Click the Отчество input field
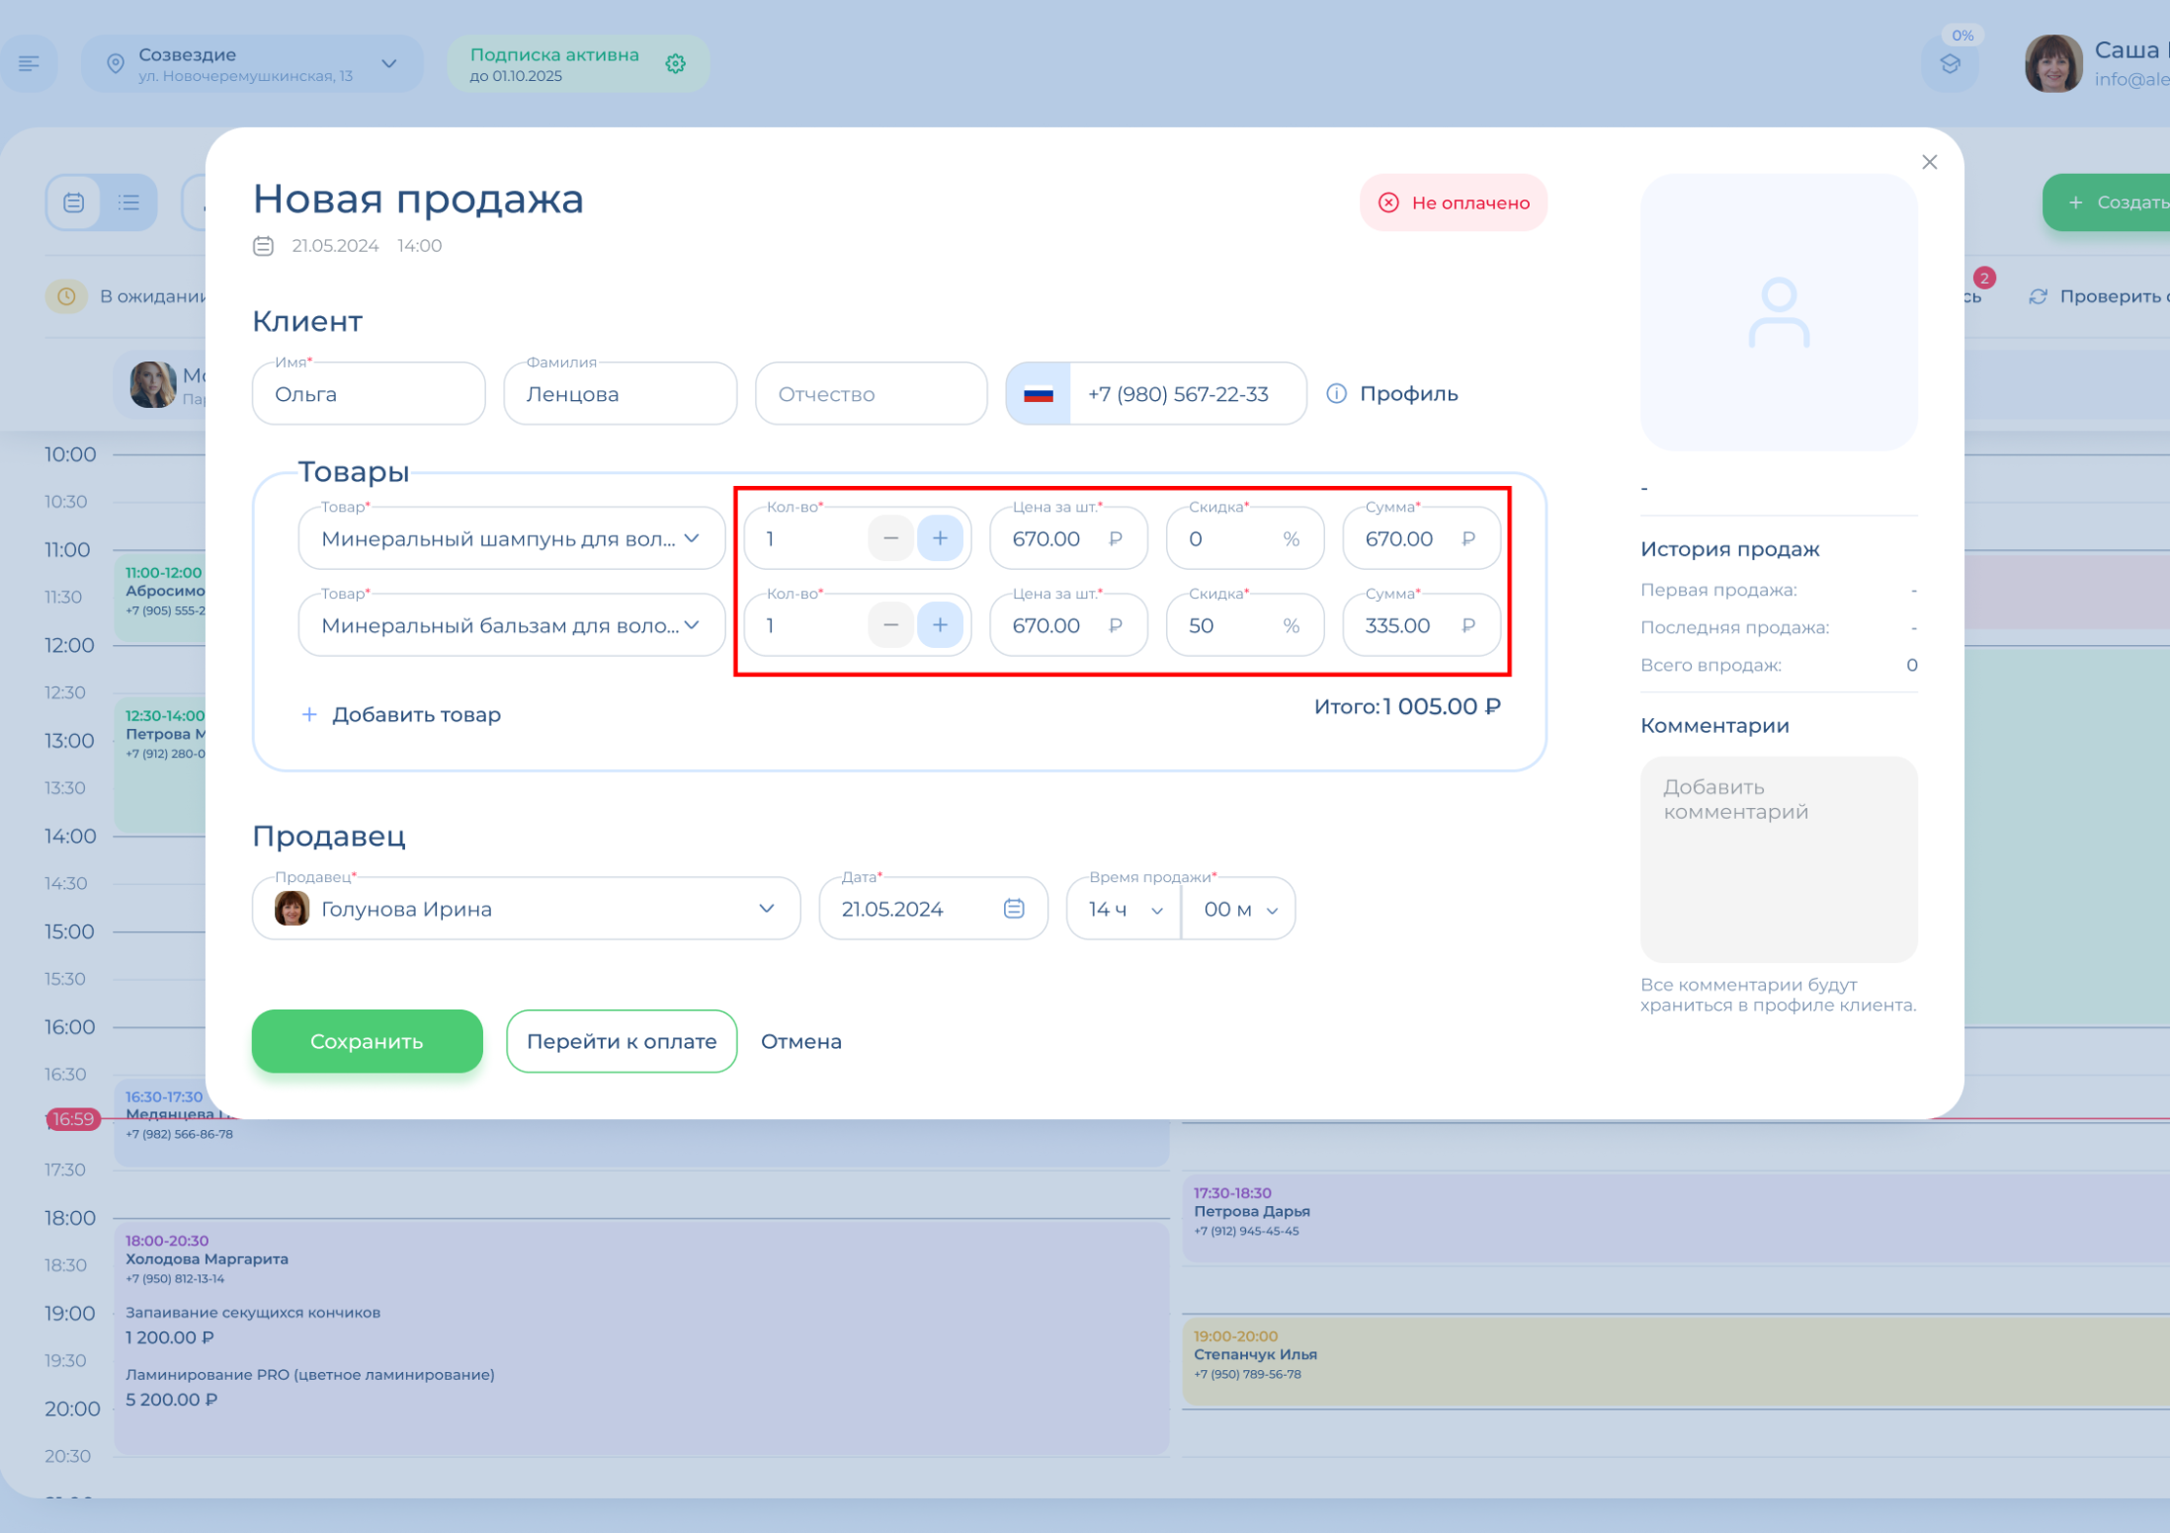2170x1533 pixels. click(x=871, y=394)
